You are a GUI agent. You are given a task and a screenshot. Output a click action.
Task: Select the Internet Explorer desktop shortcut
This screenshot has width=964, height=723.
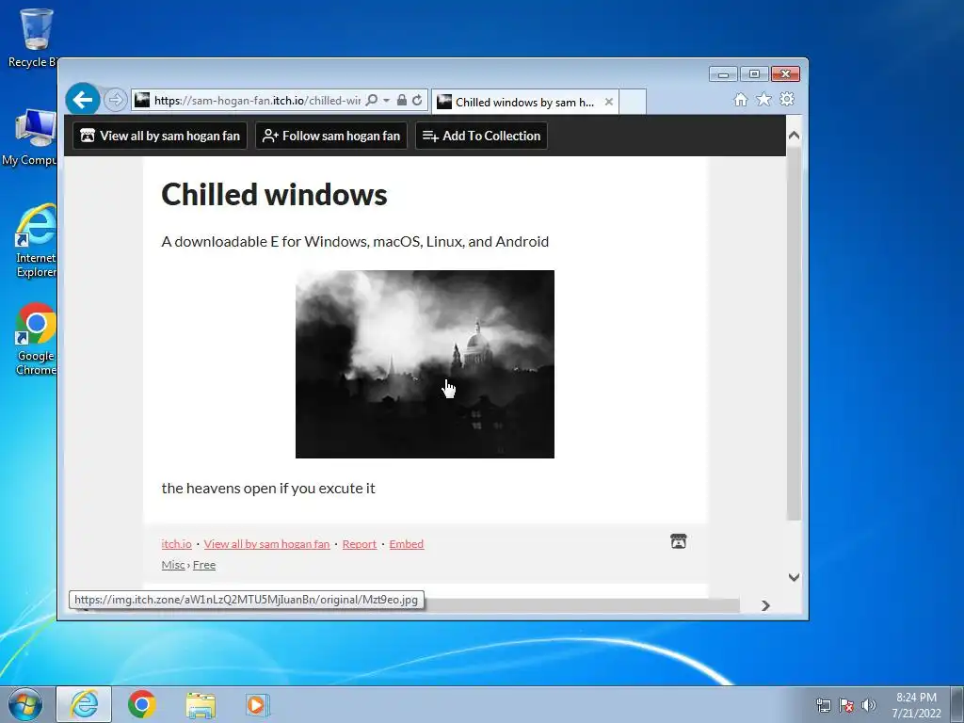point(36,241)
